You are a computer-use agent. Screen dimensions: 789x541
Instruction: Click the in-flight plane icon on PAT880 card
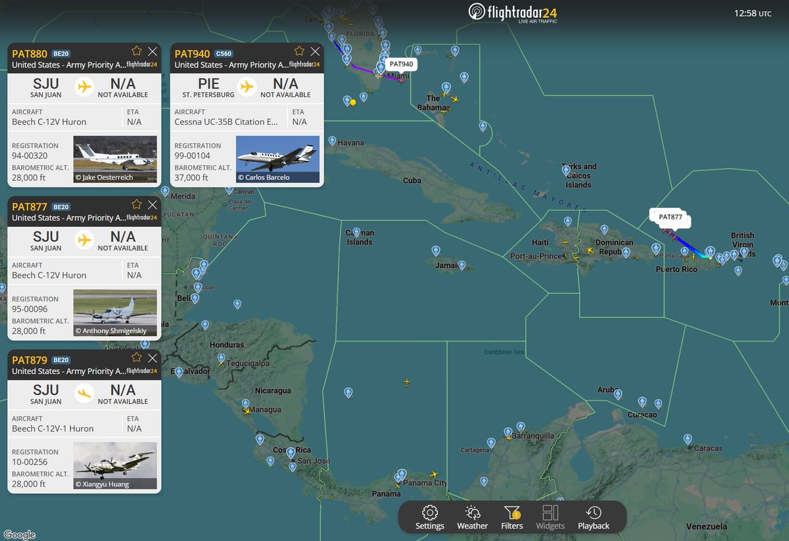click(x=84, y=86)
